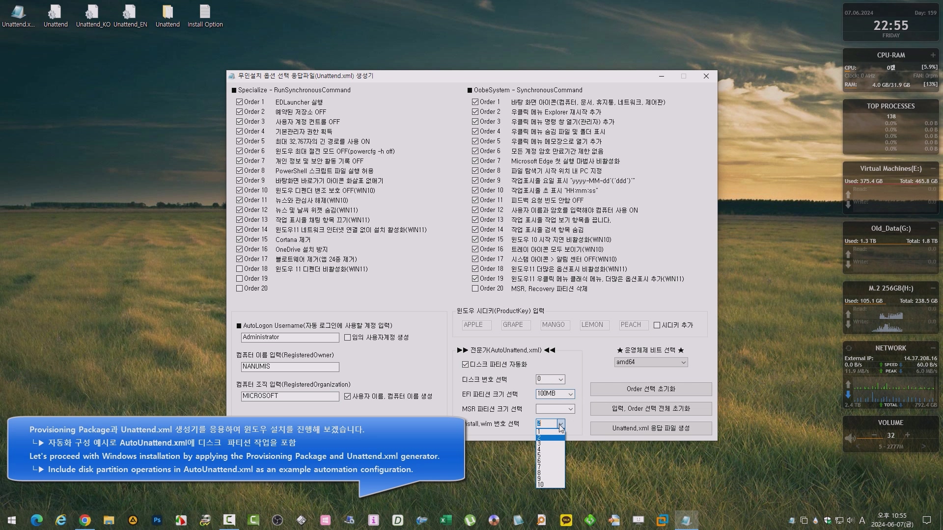Click the tray volume speaker icon
This screenshot has width=943, height=530.
850,520
